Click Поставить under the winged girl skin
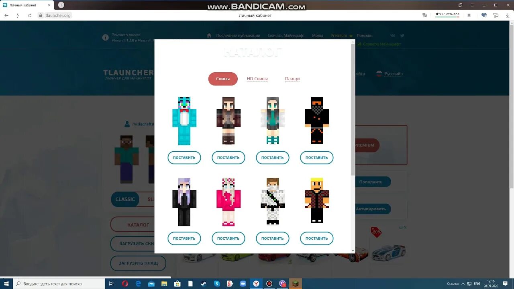Image resolution: width=514 pixels, height=289 pixels. (273, 158)
